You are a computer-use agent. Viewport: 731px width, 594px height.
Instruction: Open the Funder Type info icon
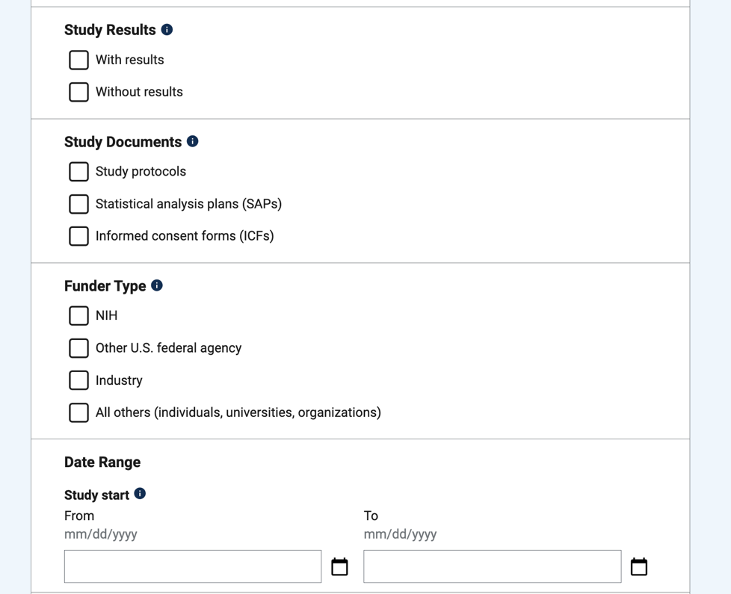click(x=157, y=285)
